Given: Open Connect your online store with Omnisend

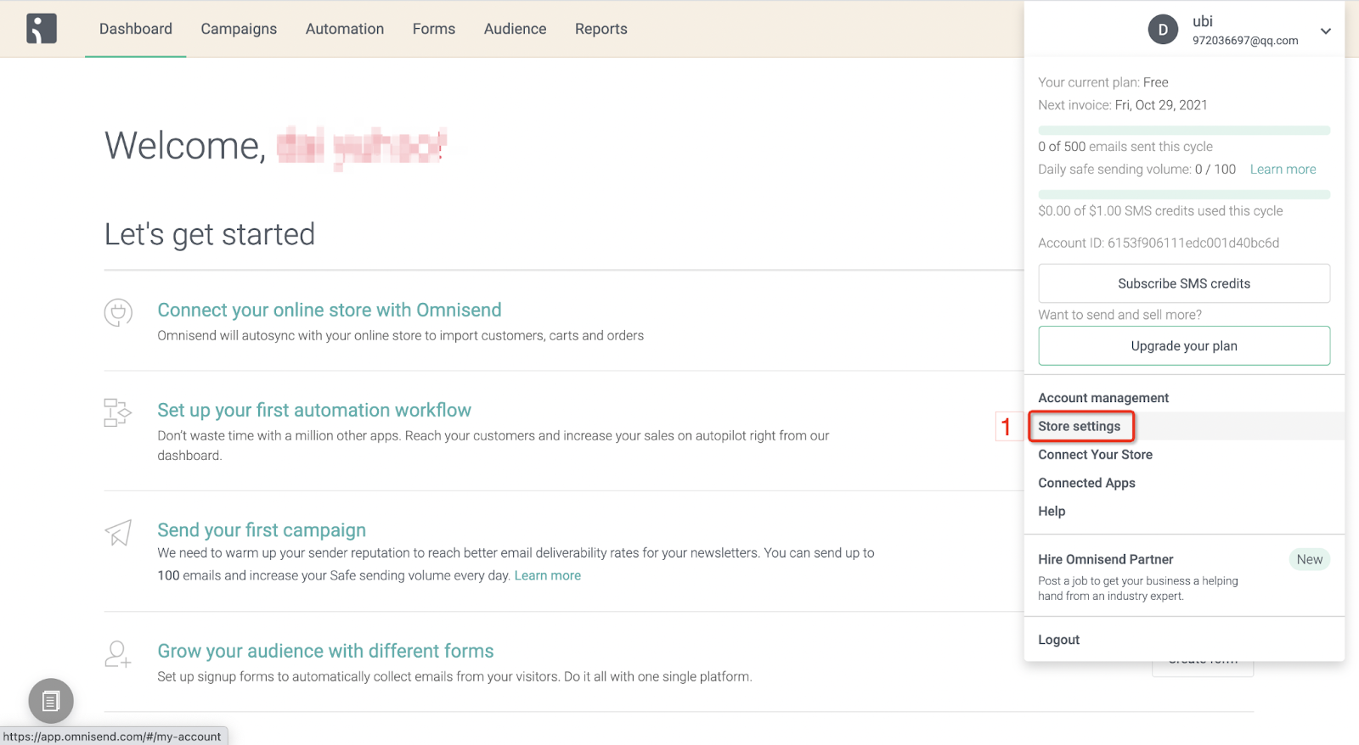Looking at the screenshot, I should tap(330, 310).
